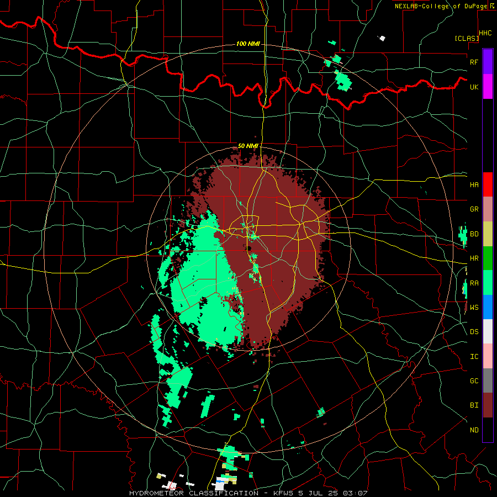
Task: Click the DS white legend color block
Action: (x=488, y=331)
